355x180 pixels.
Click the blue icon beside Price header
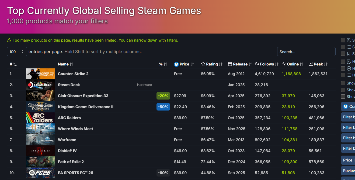[x=176, y=64]
